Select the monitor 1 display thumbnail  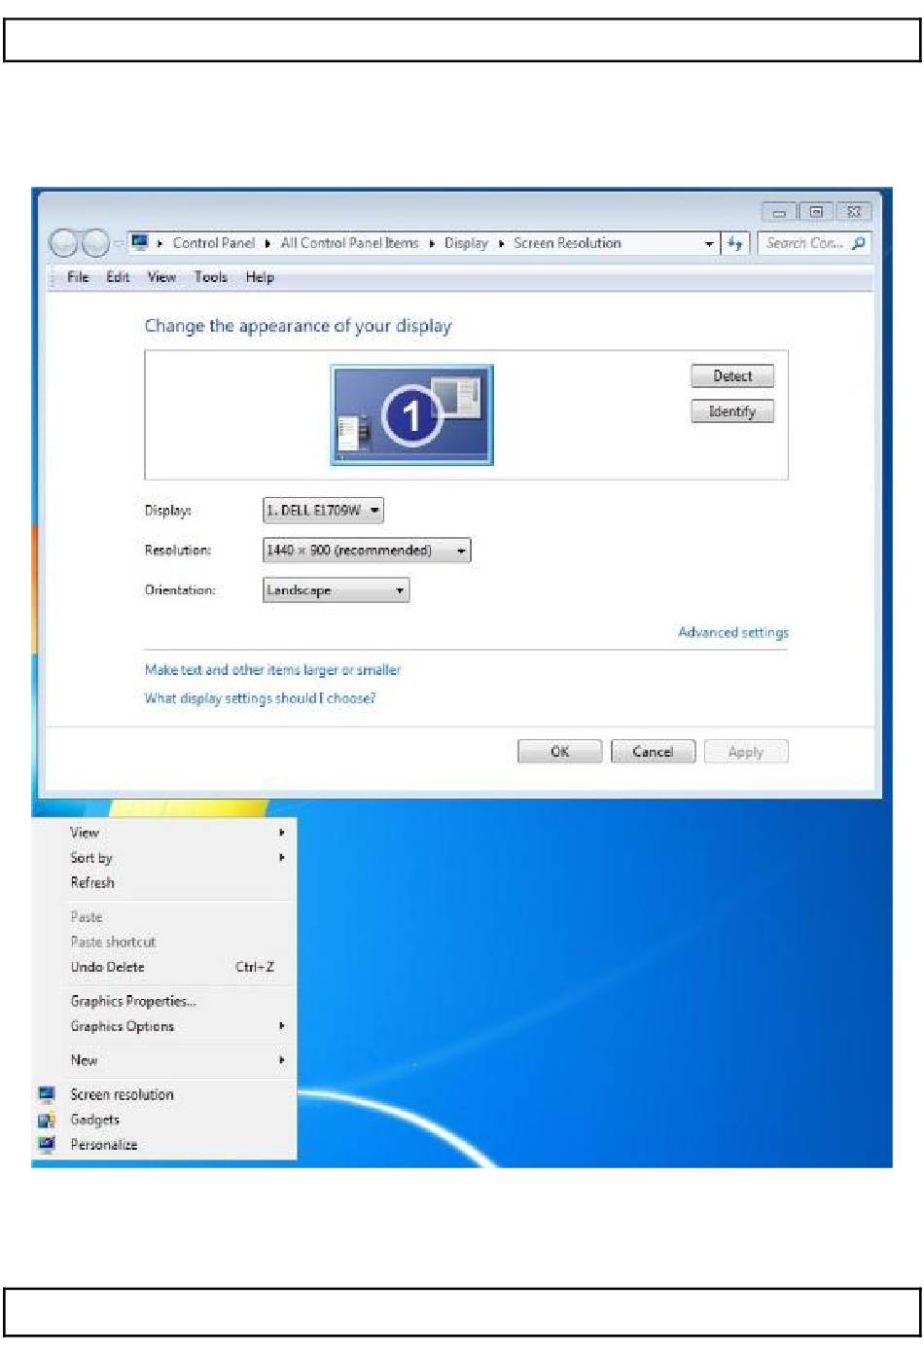411,414
